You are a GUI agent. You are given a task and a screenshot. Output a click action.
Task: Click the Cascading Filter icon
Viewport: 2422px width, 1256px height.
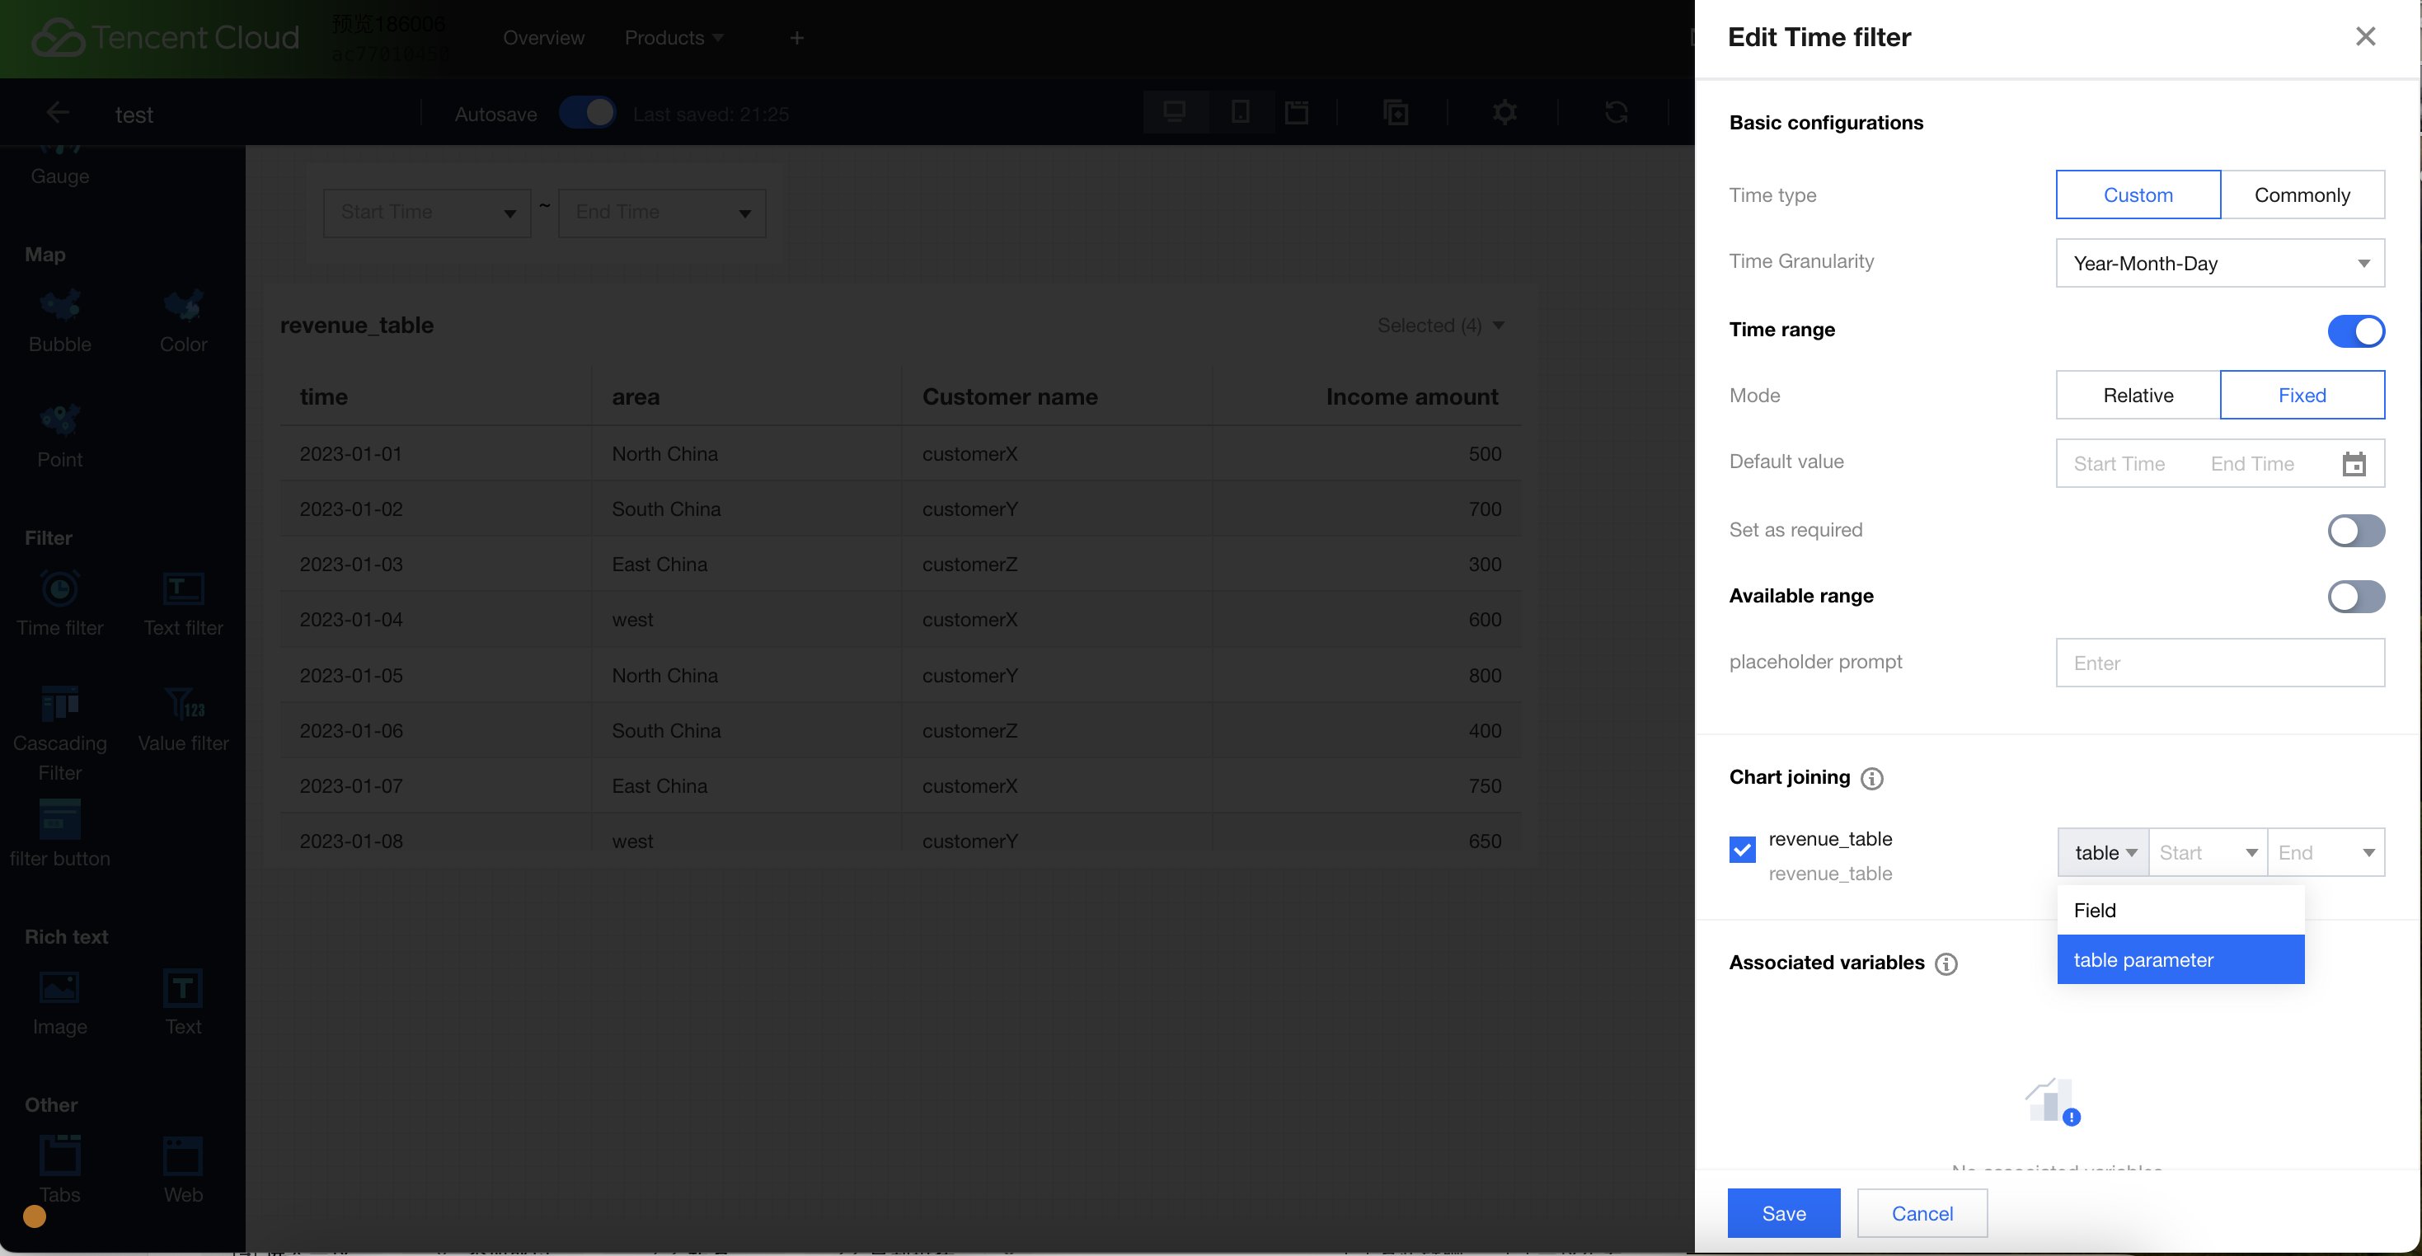coord(60,704)
